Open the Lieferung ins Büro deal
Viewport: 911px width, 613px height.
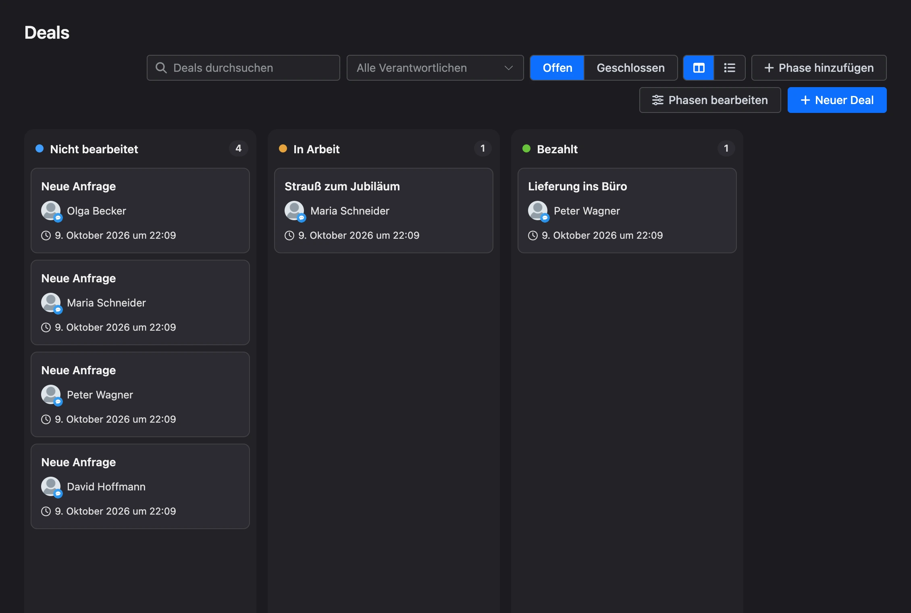tap(627, 211)
